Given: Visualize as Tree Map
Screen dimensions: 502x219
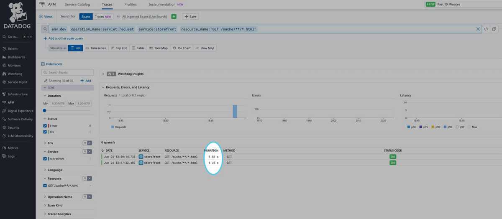Looking at the screenshot, I should pos(159,48).
